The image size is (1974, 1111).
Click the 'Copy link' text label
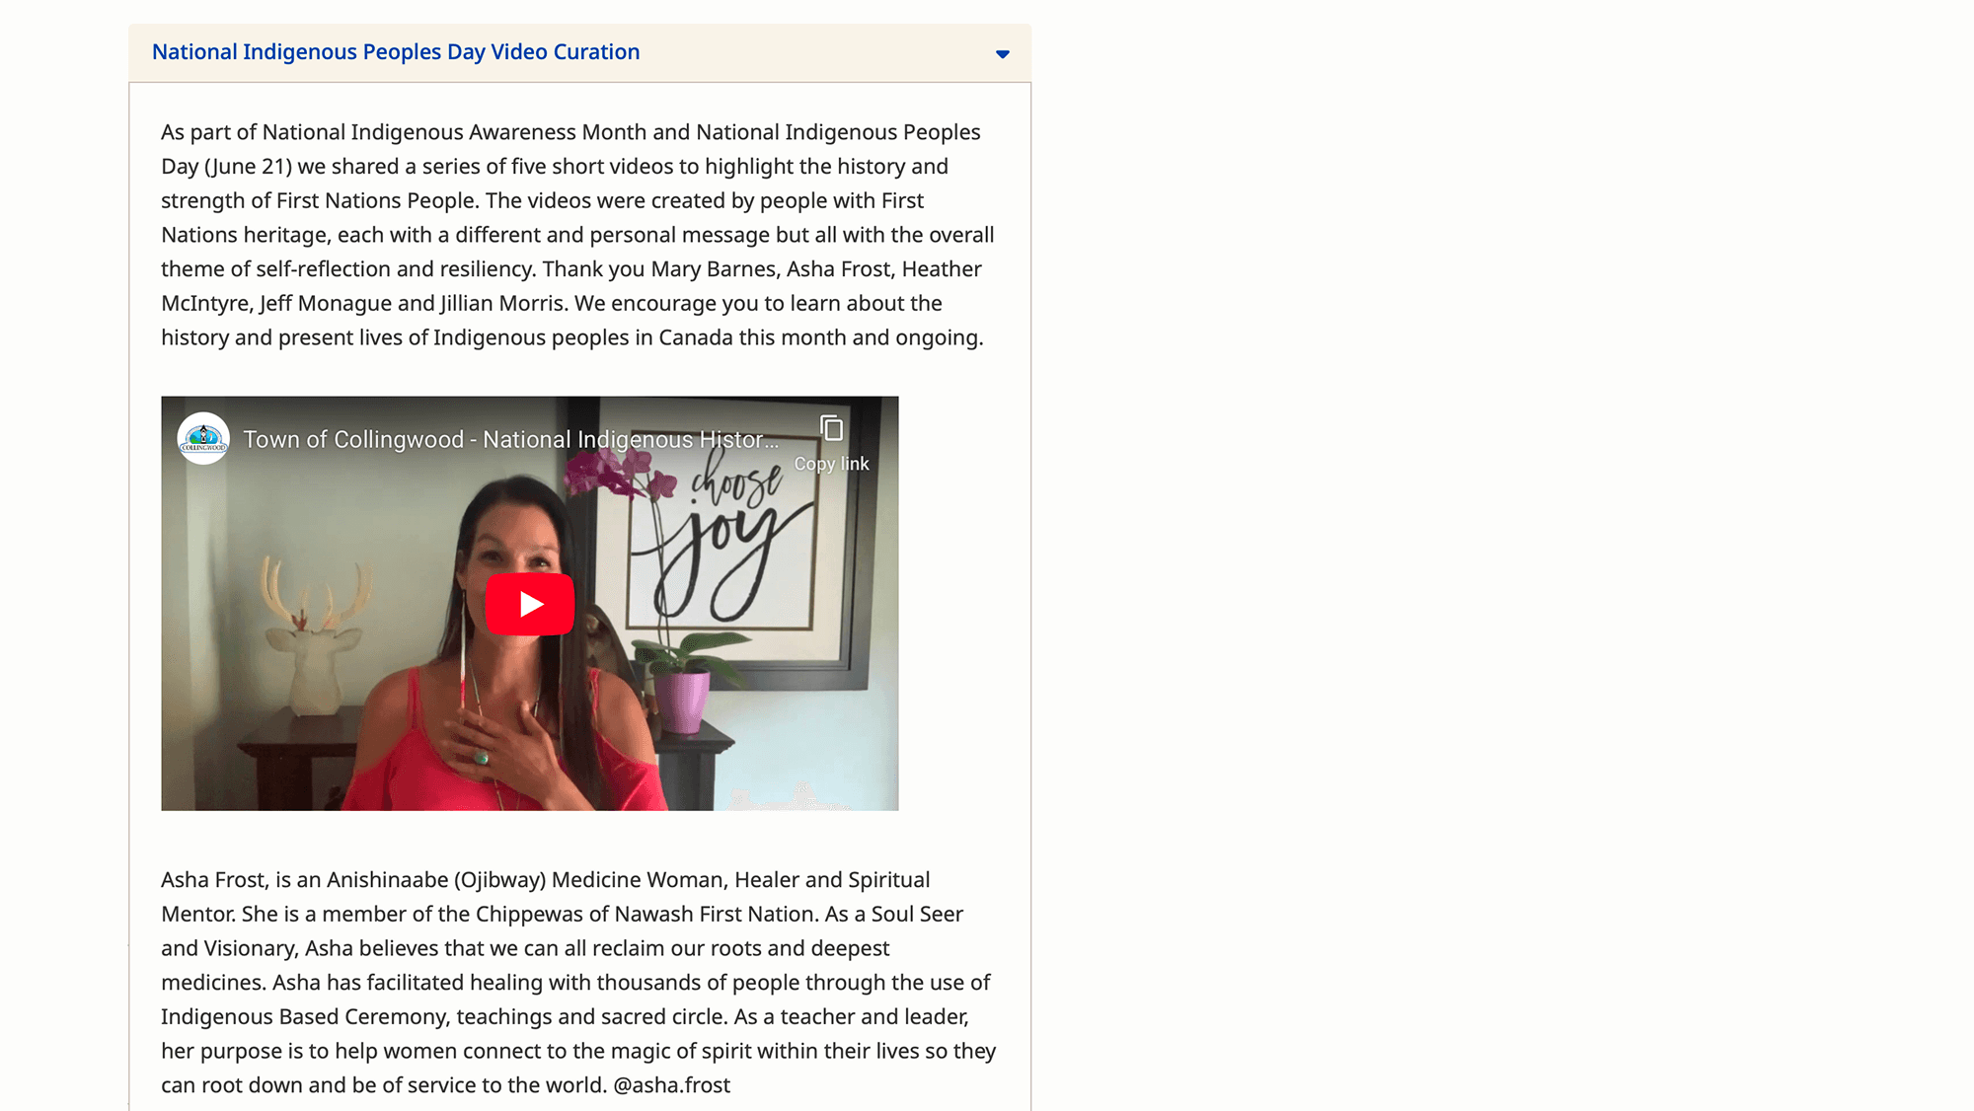(831, 464)
